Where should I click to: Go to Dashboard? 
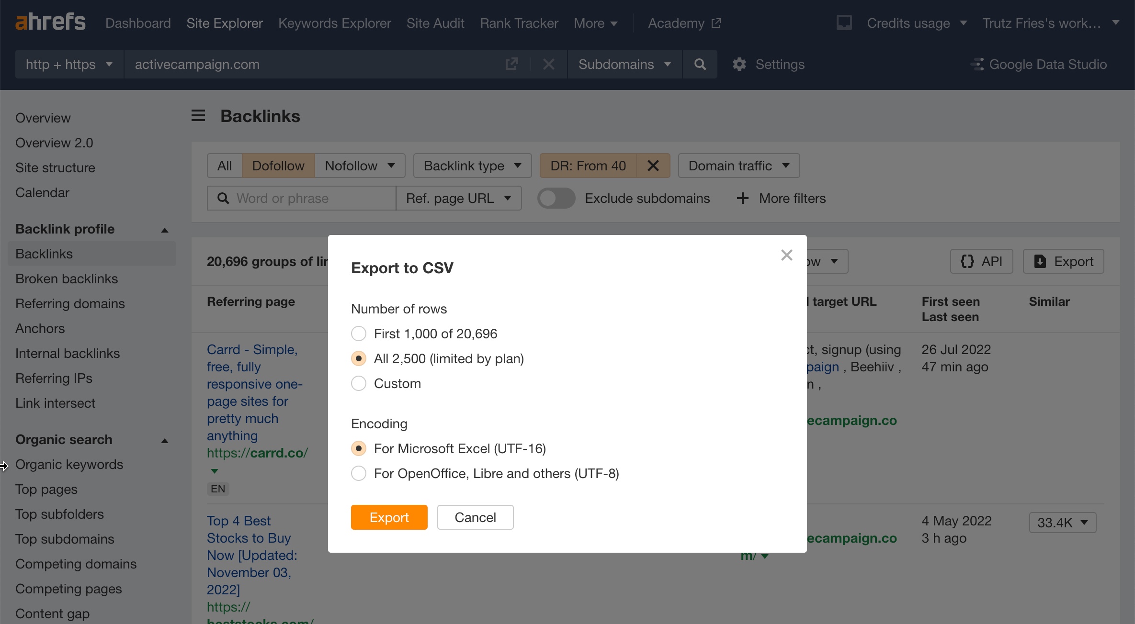[138, 23]
